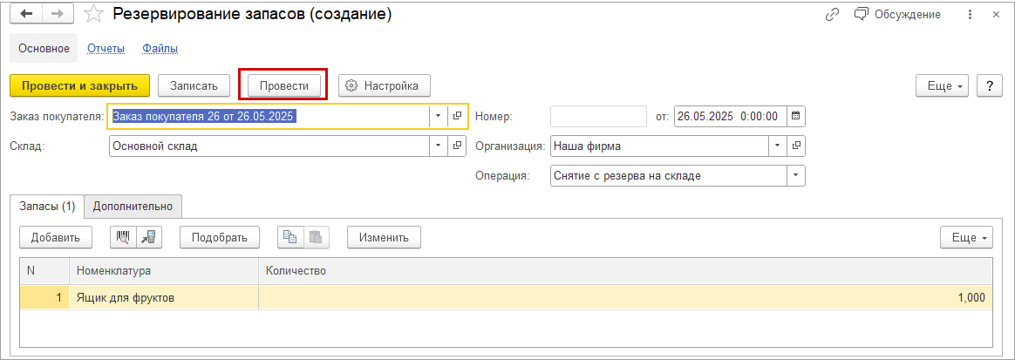Screen dimensions: 1015x360
Task: Go back with the left arrow
Action: [28, 15]
